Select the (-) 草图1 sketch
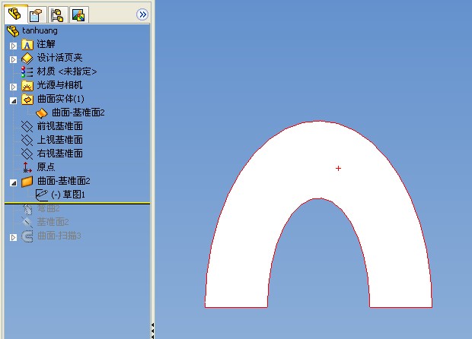 click(x=68, y=195)
